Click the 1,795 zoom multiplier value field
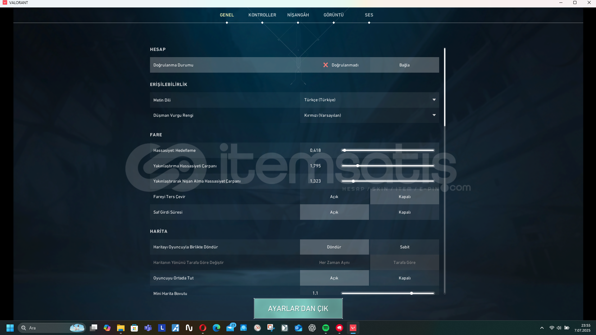The height and width of the screenshot is (335, 596). click(315, 166)
